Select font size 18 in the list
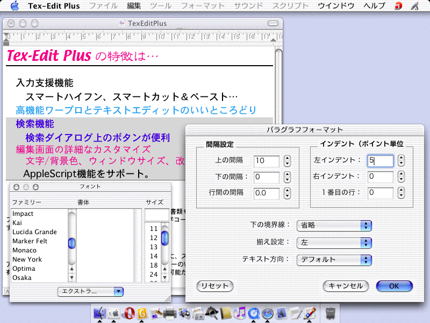Screen dimensions: 430x323 (x=154, y=265)
